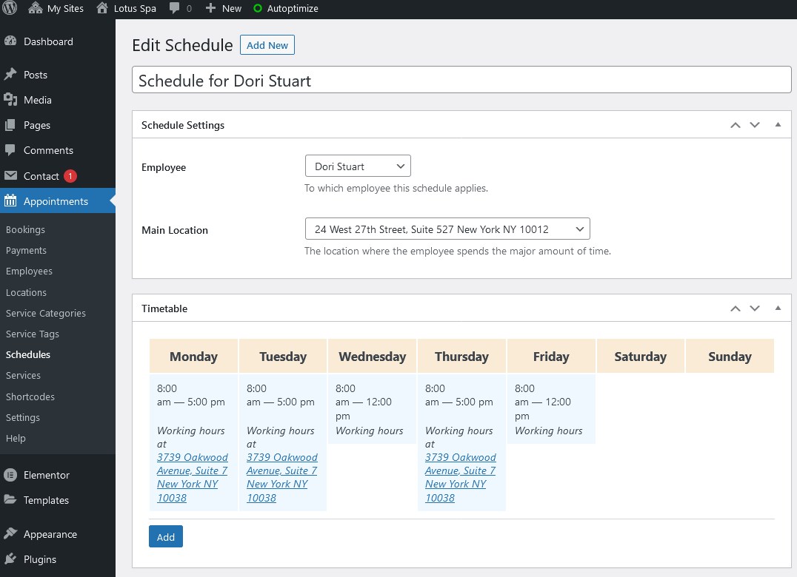Viewport: 797px width, 577px height.
Task: Click the Pages icon in sidebar
Action: pyautogui.click(x=10, y=125)
